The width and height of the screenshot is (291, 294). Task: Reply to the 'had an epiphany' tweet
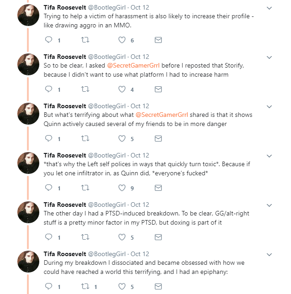tap(49, 287)
